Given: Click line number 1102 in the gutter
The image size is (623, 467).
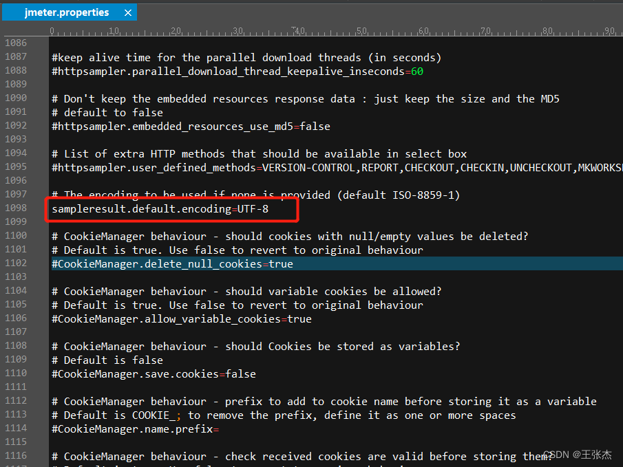Looking at the screenshot, I should (16, 263).
